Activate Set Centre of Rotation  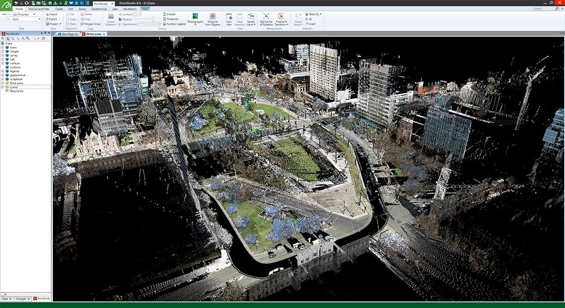pos(266,17)
